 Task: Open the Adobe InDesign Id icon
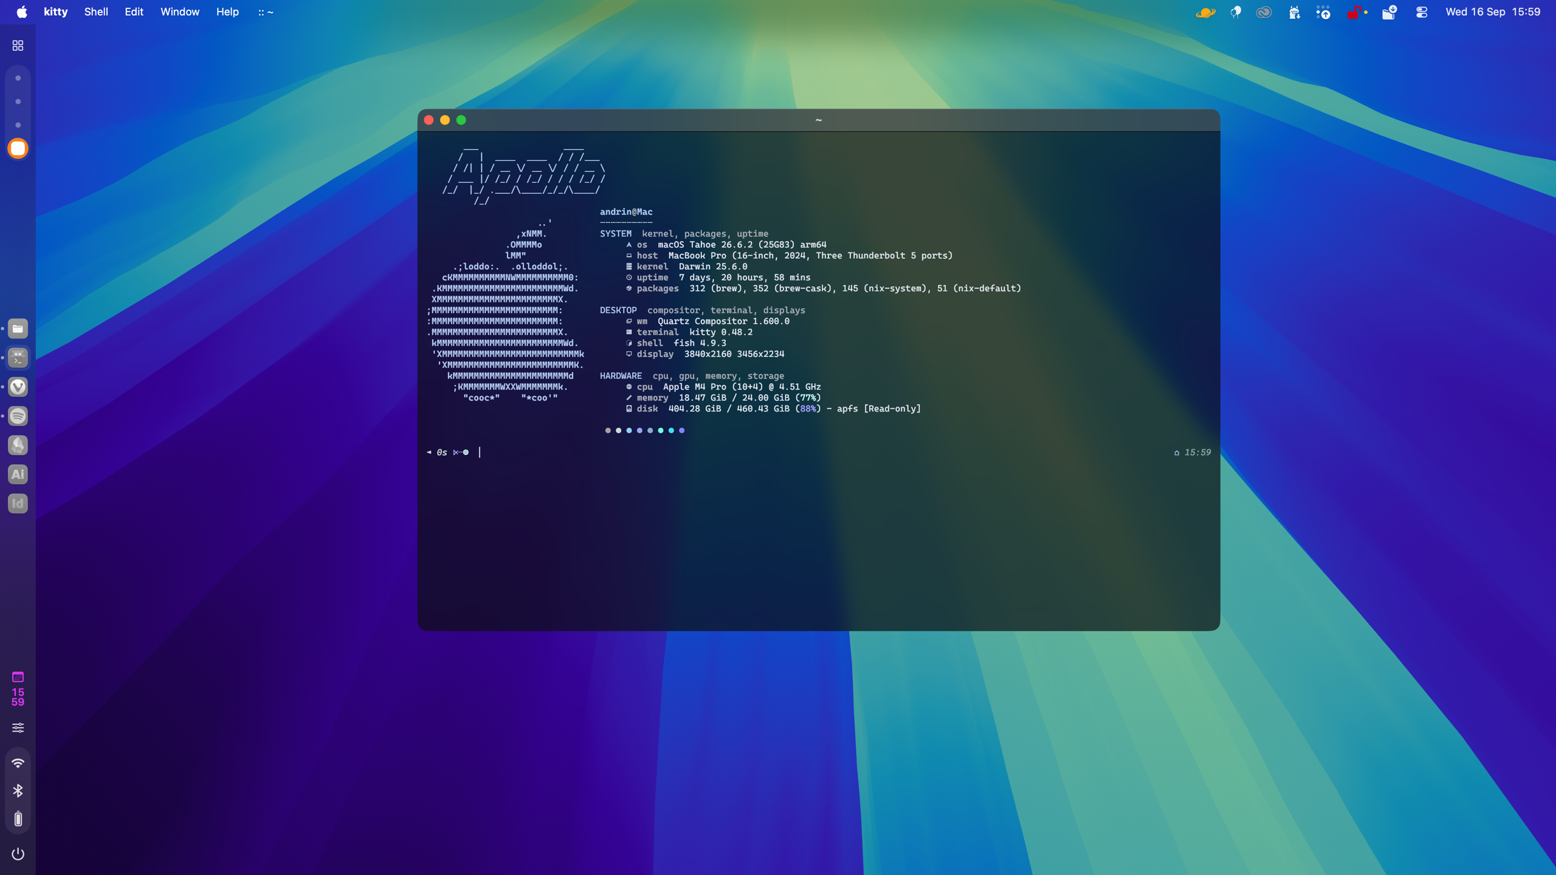click(x=18, y=504)
